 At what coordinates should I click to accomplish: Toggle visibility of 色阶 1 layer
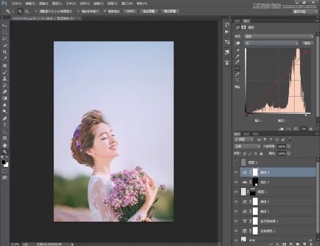pos(236,182)
